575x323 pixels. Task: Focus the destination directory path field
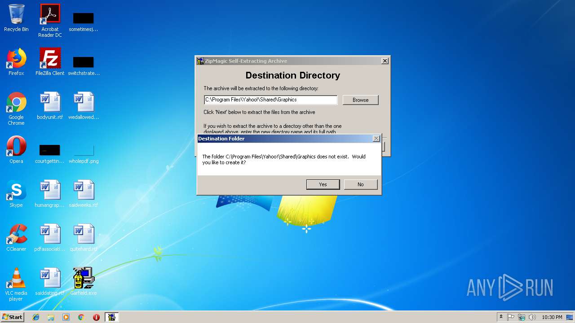[270, 100]
